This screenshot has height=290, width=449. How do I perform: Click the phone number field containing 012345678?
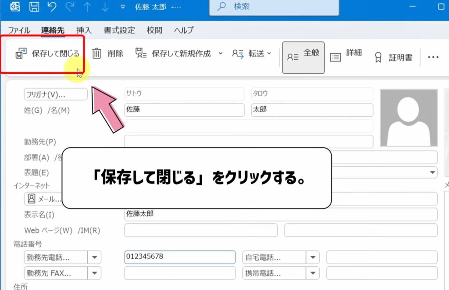point(180,257)
